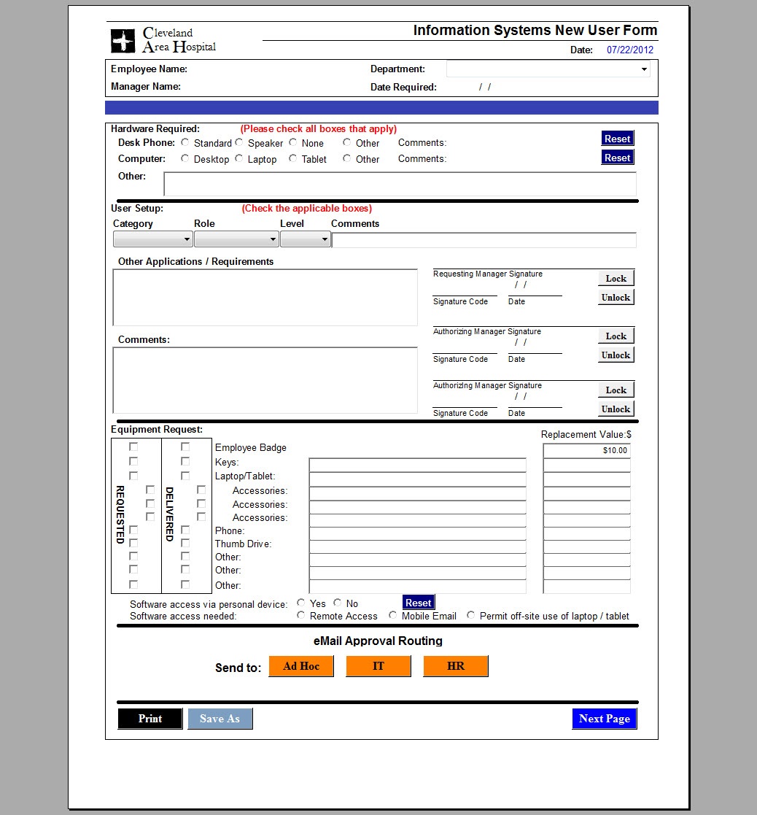This screenshot has width=757, height=815.
Task: Reset the Computer selection
Action: coord(617,158)
